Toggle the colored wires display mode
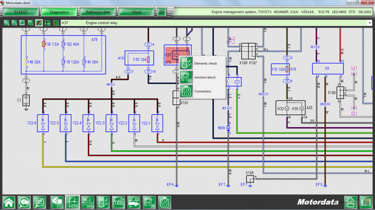The image size is (375, 210). click(x=39, y=23)
